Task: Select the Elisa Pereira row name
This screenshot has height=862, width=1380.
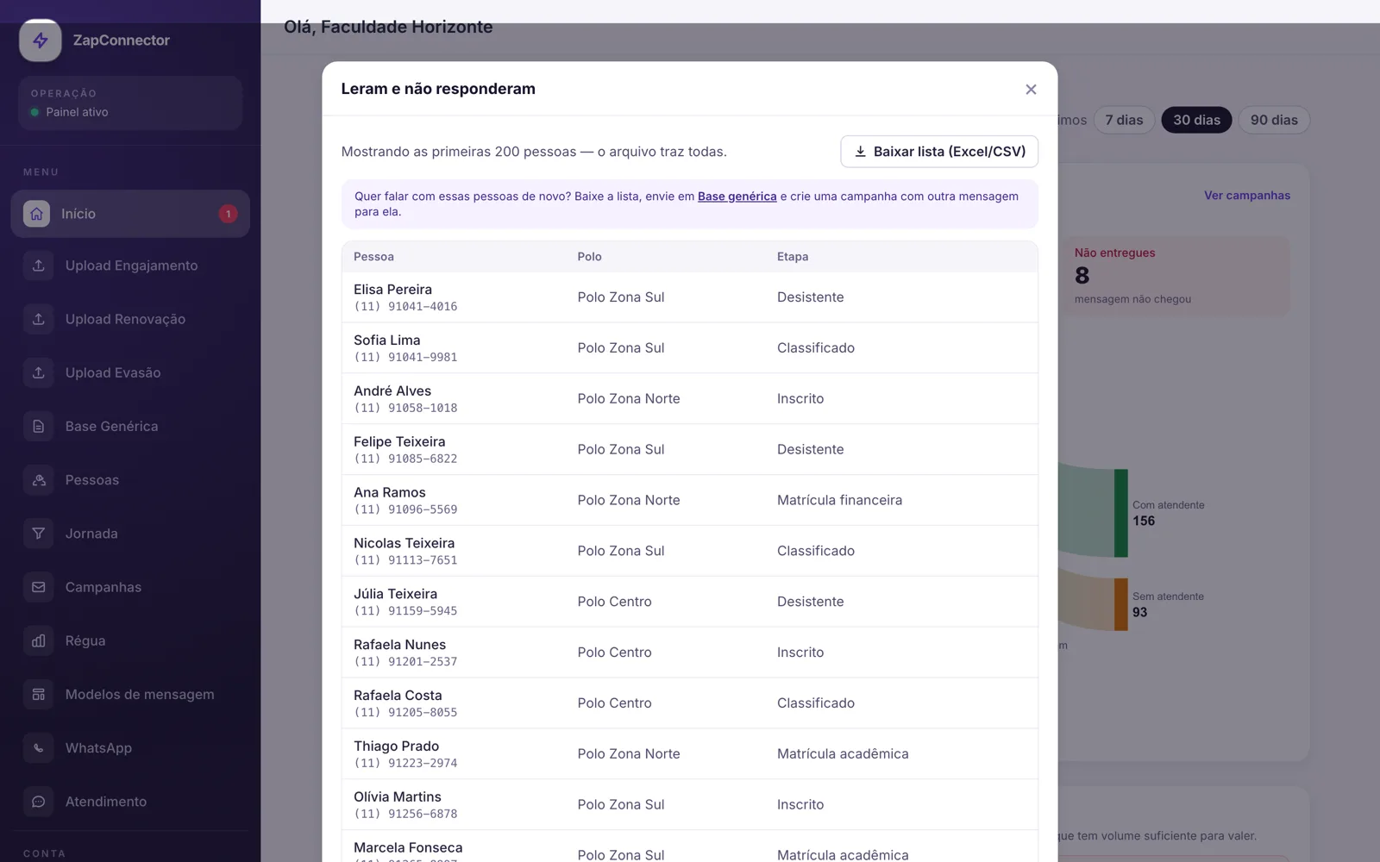Action: coord(392,290)
